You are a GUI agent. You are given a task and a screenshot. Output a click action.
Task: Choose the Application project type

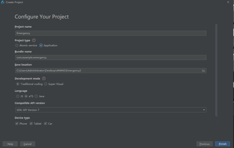pyautogui.click(x=41, y=45)
